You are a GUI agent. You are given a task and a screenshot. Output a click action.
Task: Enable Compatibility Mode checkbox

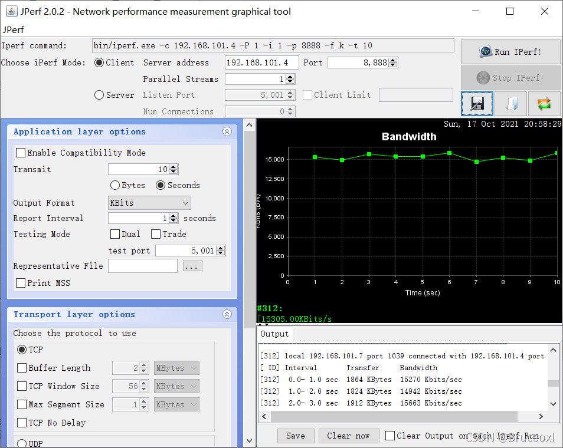pyautogui.click(x=21, y=153)
